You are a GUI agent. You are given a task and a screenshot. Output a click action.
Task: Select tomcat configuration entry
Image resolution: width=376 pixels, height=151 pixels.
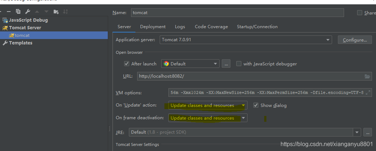54,35
